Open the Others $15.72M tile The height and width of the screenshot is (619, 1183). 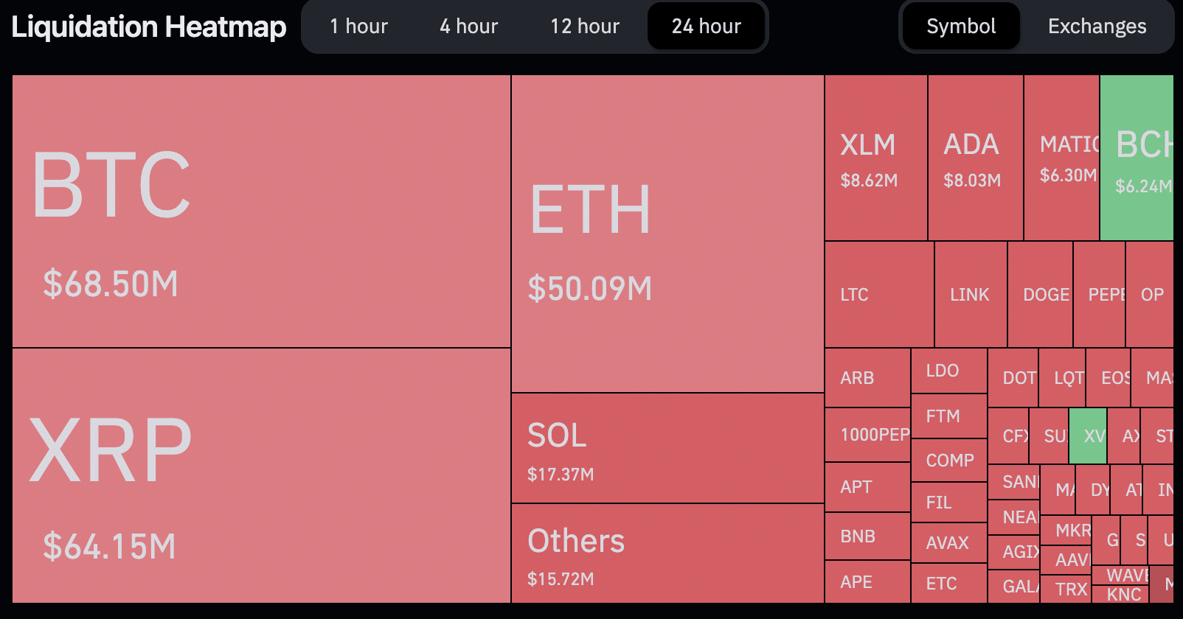coord(667,553)
